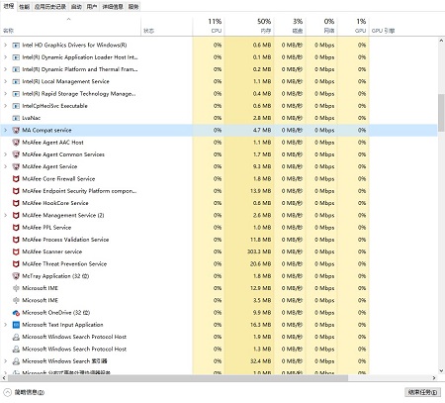This screenshot has width=445, height=403.
Task: Click the Microsoft Text Input Application icon
Action: pos(16,325)
